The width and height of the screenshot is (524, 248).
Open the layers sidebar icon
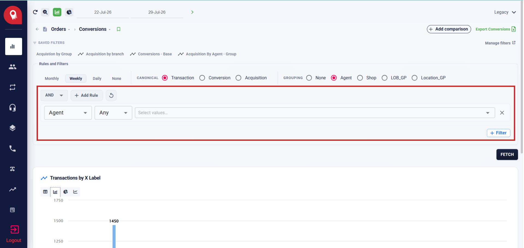click(13, 128)
